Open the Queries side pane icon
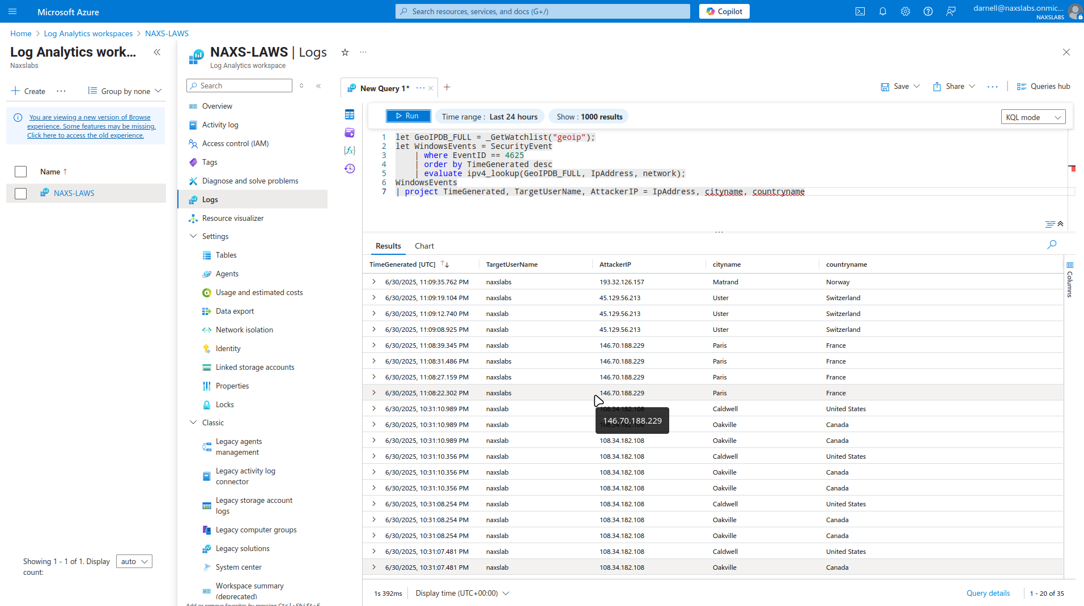Viewport: 1084px width, 606px height. [350, 133]
